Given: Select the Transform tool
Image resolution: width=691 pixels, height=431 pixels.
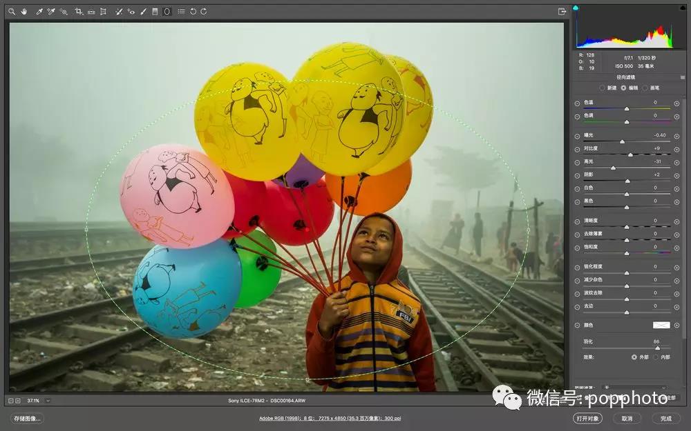Looking at the screenshot, I should 104,12.
